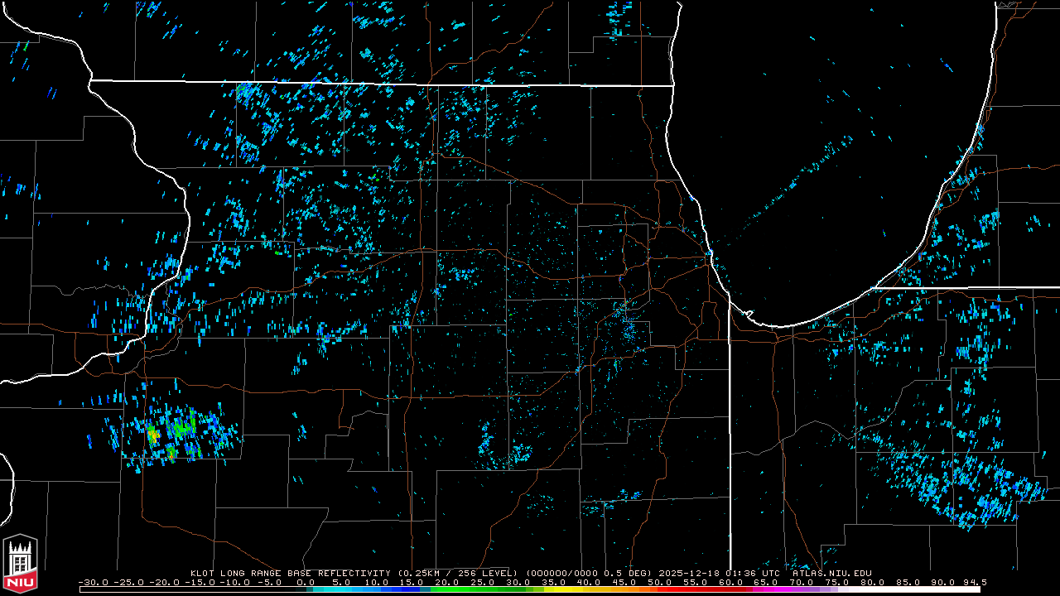Click the 0.0 value on reflectivity scale
This screenshot has width=1060, height=596.
306,583
